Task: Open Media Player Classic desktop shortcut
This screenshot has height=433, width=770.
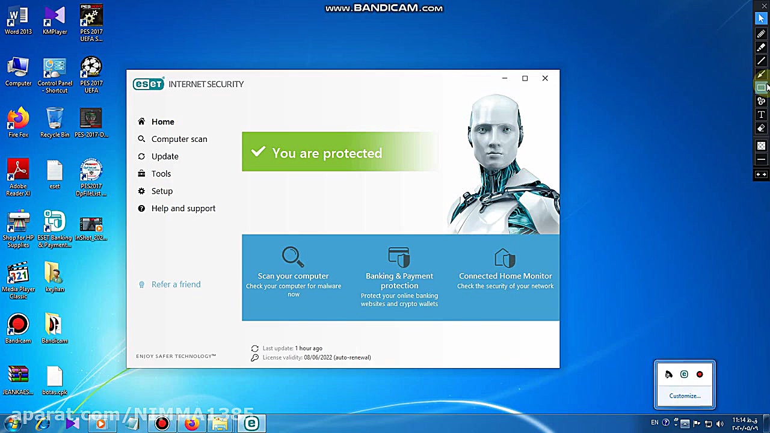Action: point(18,281)
